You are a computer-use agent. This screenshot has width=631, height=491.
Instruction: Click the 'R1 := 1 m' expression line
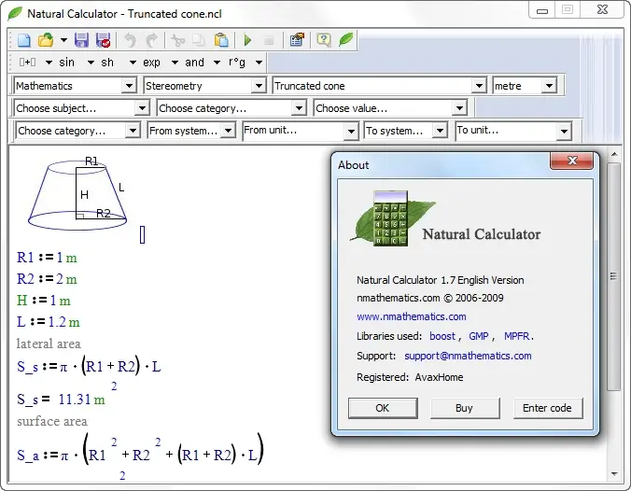47,258
